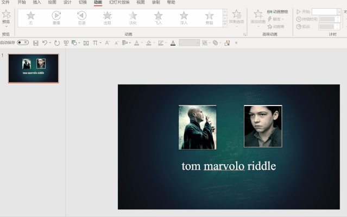347x217 pixels.
Task: Select the bald man picture on slide
Action: (198, 127)
